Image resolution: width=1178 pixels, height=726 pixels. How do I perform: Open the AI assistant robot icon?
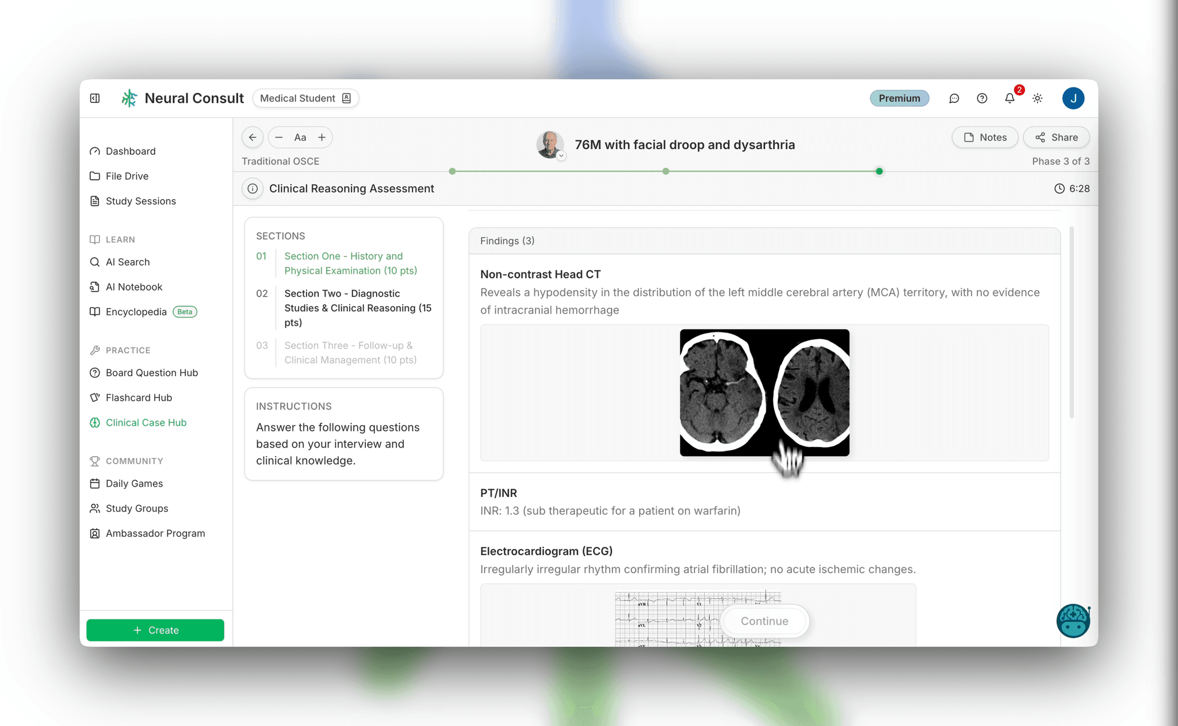pyautogui.click(x=1073, y=621)
